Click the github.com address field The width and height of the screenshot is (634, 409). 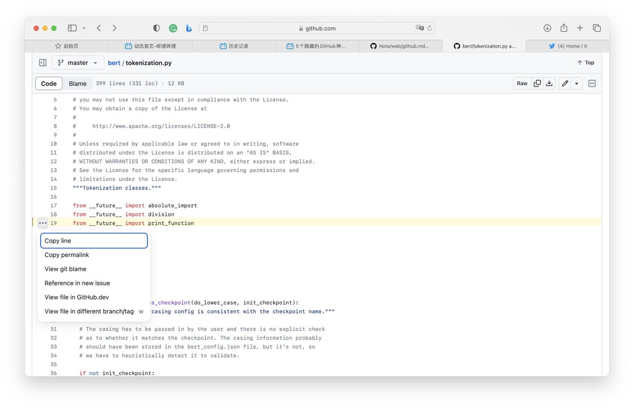pos(317,28)
